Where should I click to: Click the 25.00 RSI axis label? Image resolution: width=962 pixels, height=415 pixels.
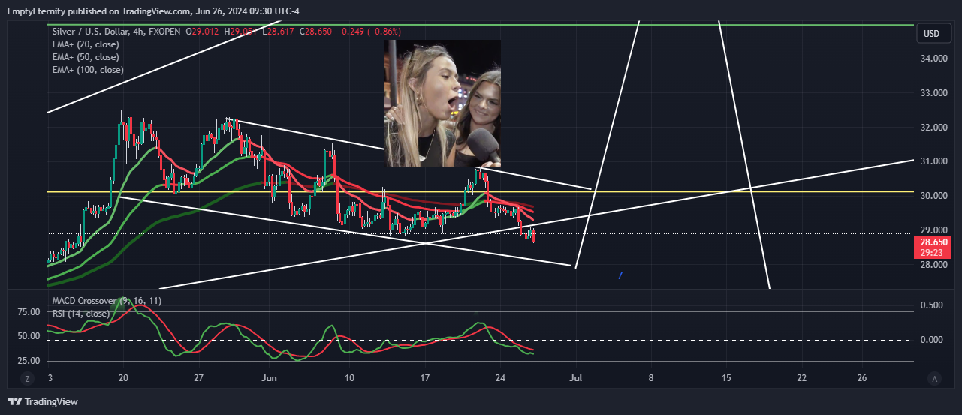tap(29, 361)
